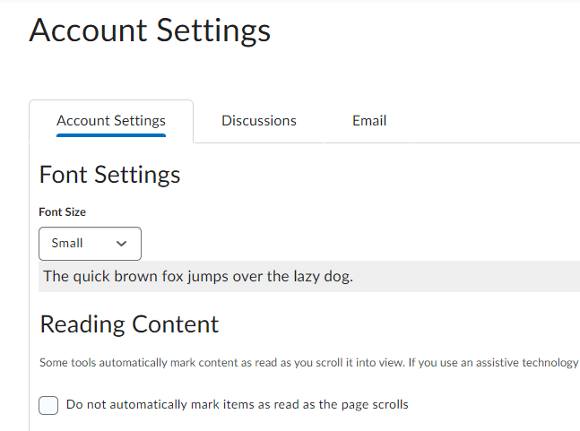Switch to the Discussions tab
Viewport: 580px width, 431px height.
click(x=259, y=121)
